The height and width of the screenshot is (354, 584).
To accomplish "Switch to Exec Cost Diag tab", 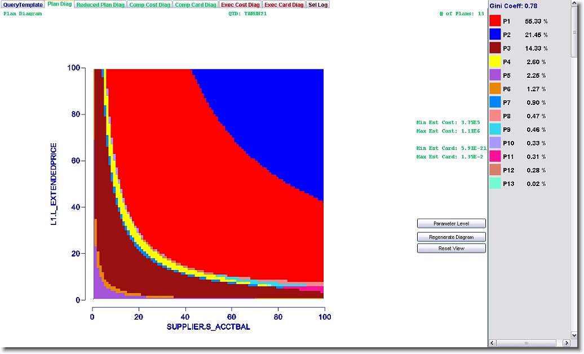I will point(240,5).
